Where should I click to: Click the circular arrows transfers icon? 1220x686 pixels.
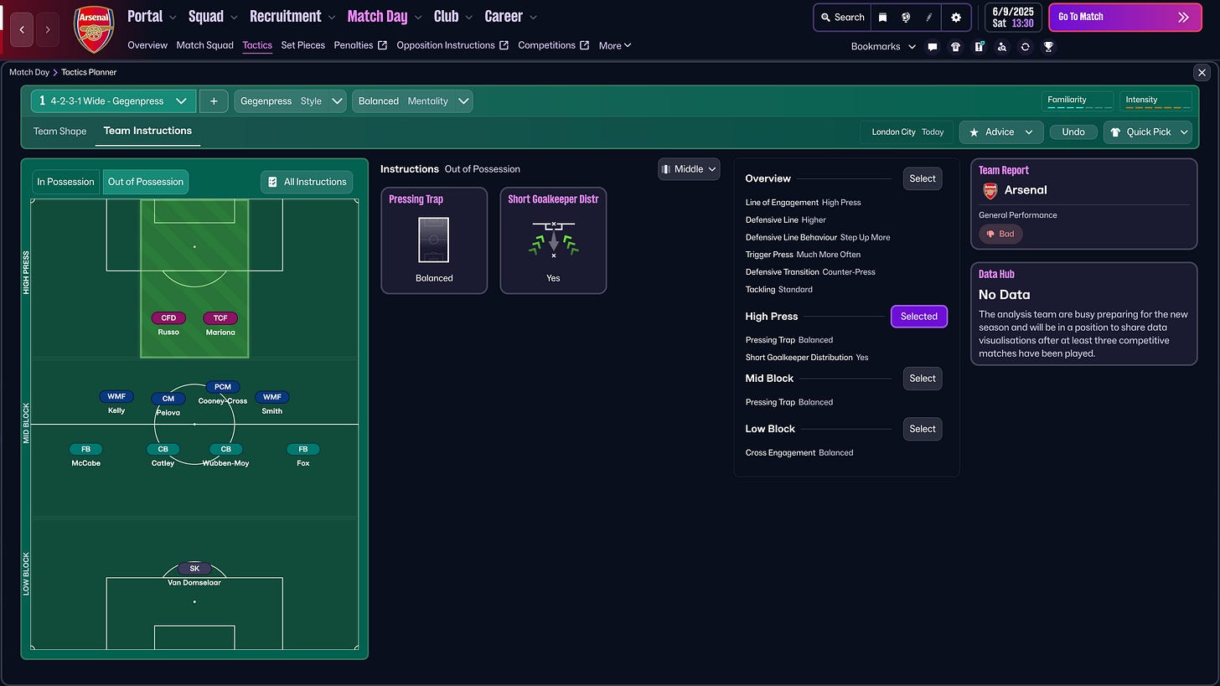point(1025,47)
